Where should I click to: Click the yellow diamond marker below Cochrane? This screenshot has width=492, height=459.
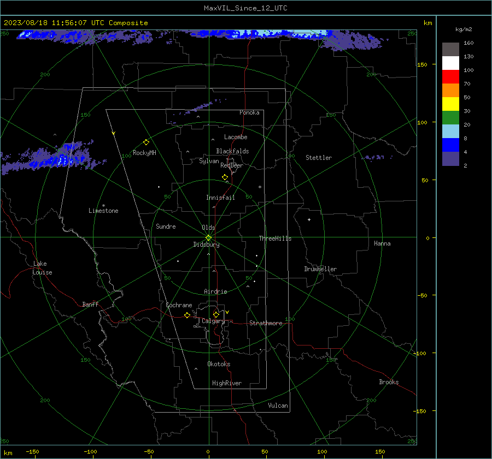(188, 315)
